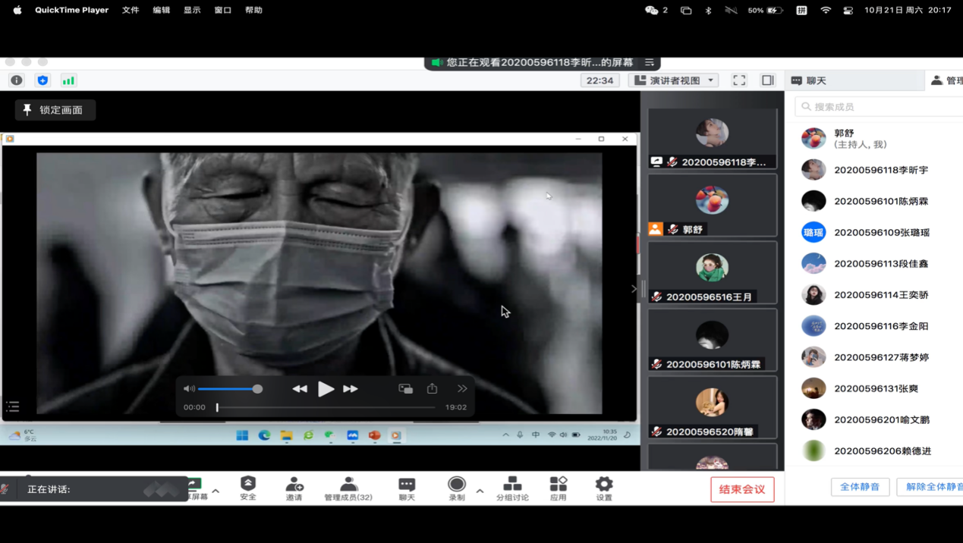
Task: Click End Meeting (结束会议) button
Action: pyautogui.click(x=742, y=489)
